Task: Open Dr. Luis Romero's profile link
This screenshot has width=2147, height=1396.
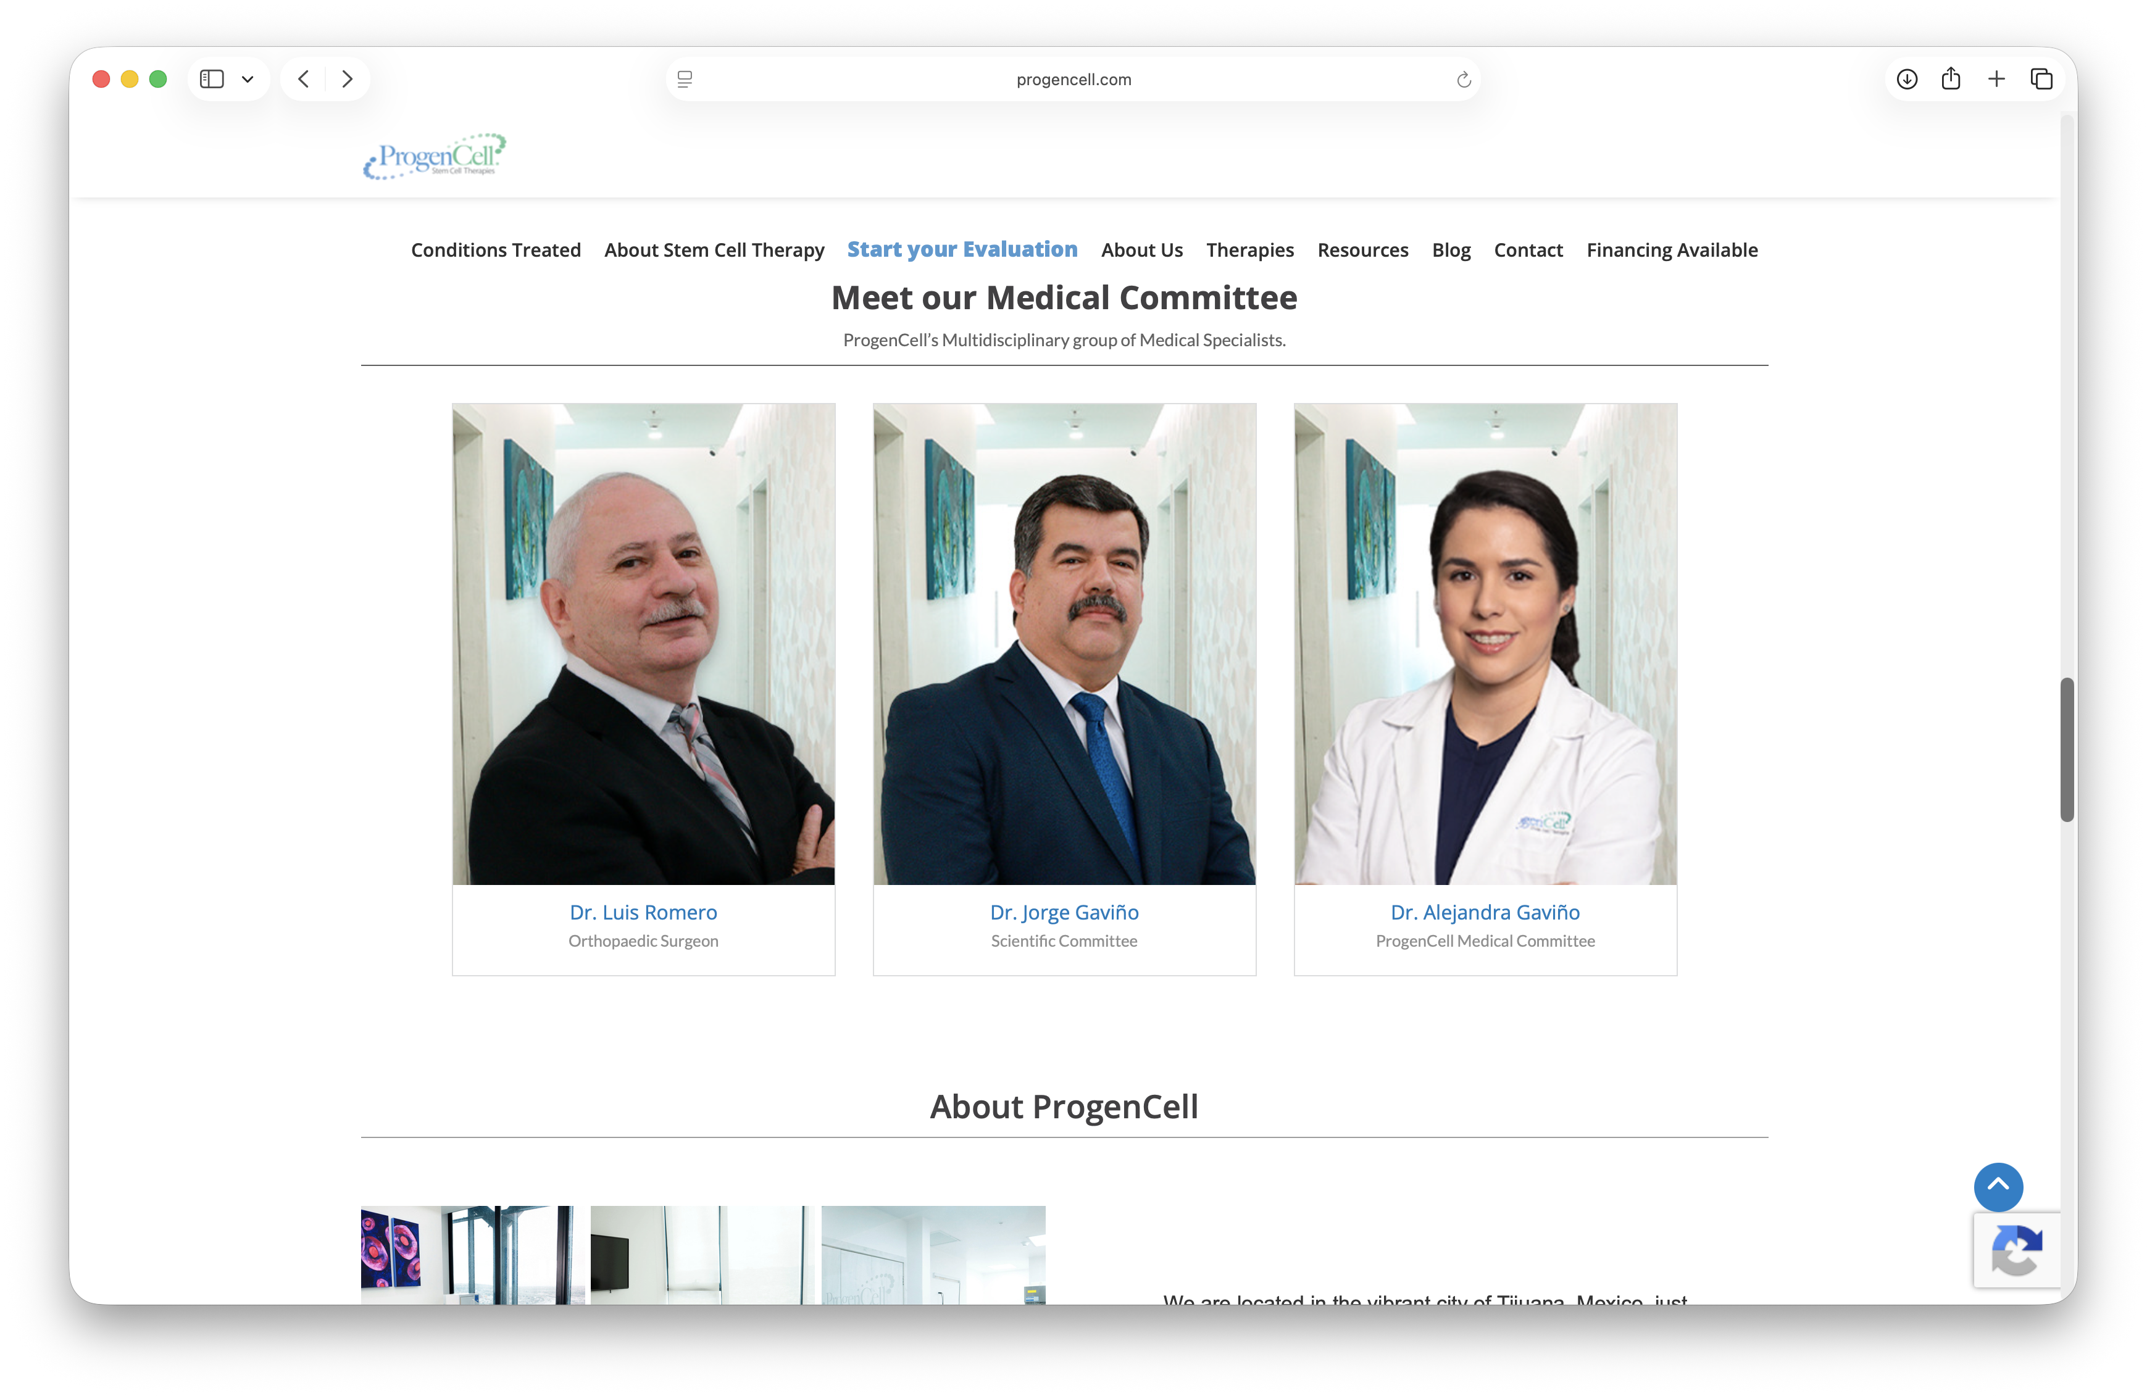Action: (643, 912)
